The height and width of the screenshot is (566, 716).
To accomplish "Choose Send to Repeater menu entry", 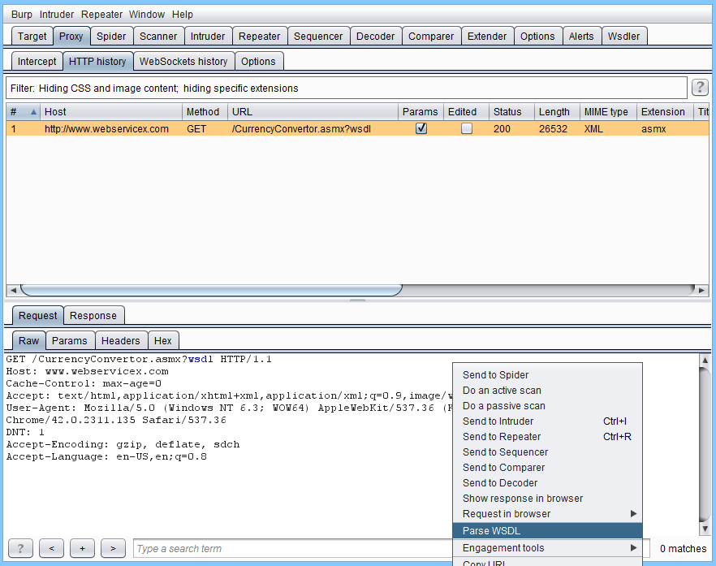I will tap(547, 437).
